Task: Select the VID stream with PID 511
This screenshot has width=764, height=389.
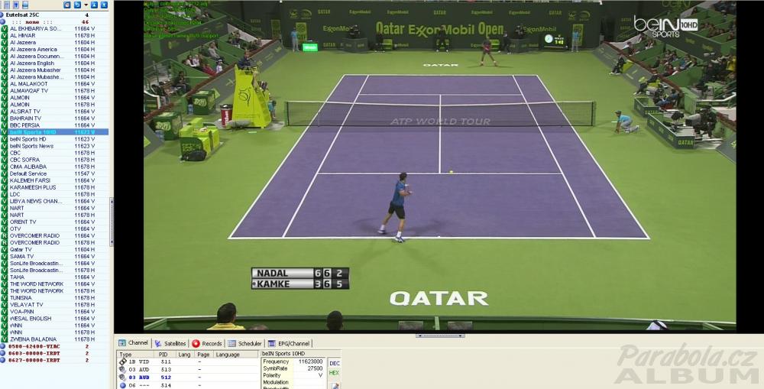Action: click(188, 361)
